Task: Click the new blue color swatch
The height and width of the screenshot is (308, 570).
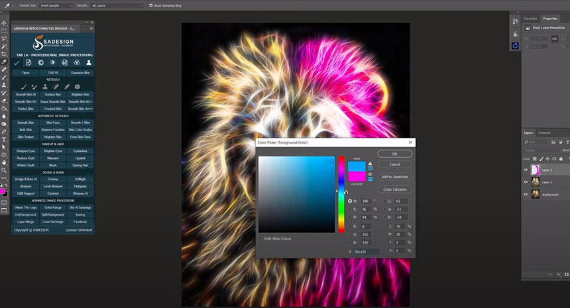Action: click(x=357, y=166)
